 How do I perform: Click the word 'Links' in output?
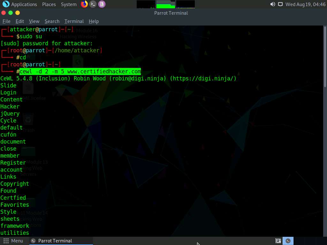tap(8, 177)
